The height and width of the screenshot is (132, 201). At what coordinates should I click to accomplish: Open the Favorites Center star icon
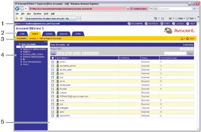(x=17, y=18)
